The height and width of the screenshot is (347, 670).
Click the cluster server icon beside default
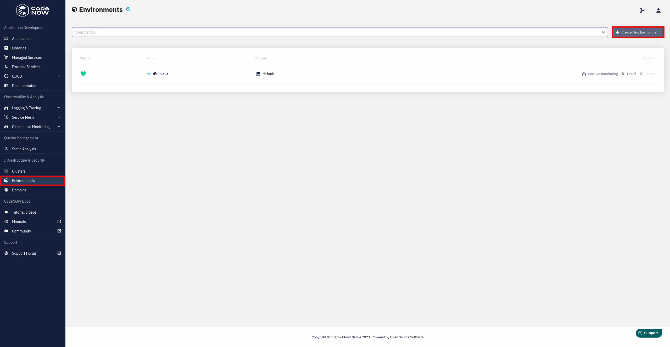(258, 74)
